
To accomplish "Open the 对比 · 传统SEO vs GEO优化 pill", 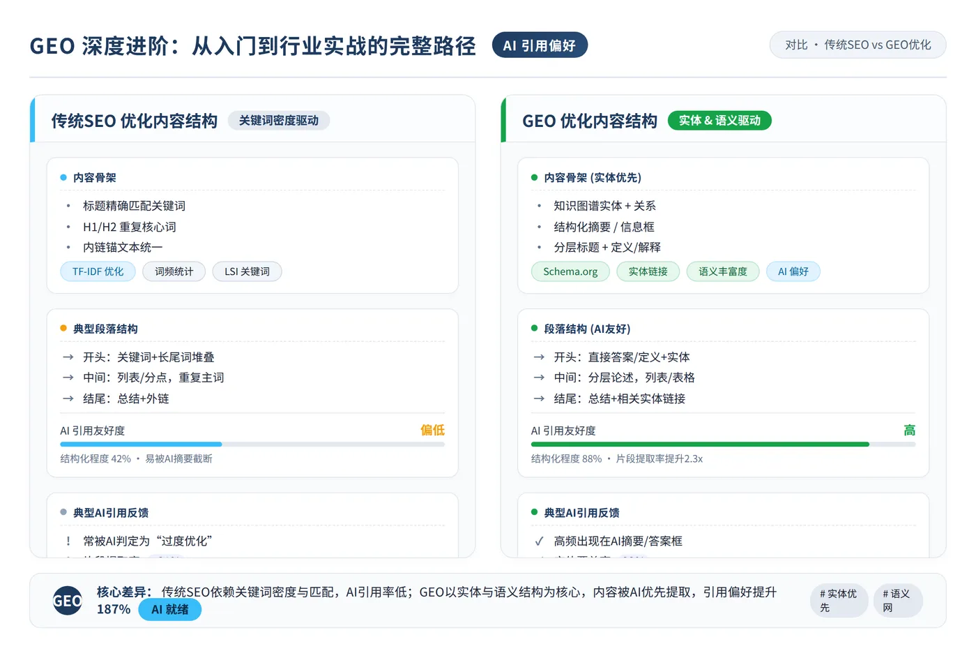I will [857, 45].
